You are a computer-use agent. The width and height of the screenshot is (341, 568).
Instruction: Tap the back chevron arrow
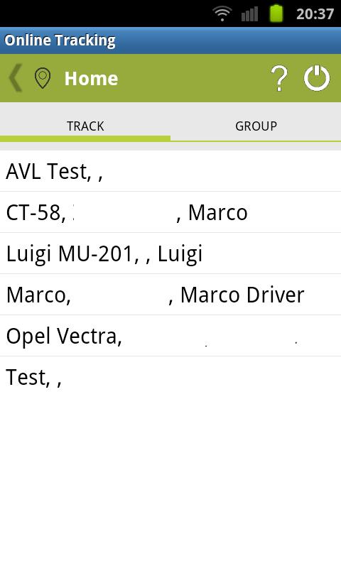coord(15,78)
